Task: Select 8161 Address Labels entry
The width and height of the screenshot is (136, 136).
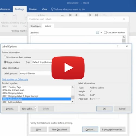Action: click(36, 102)
